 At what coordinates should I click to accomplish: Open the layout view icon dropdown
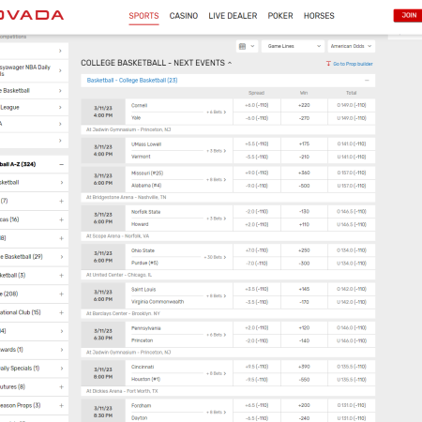pos(247,46)
